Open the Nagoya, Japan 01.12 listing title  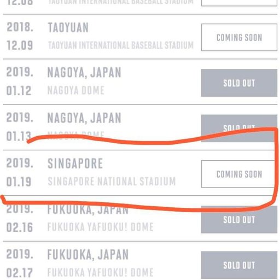pos(84,73)
